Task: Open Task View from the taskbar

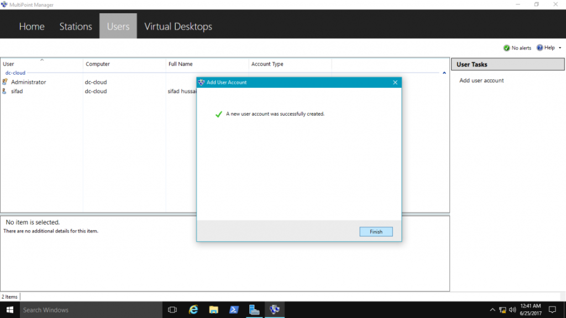Action: point(172,310)
